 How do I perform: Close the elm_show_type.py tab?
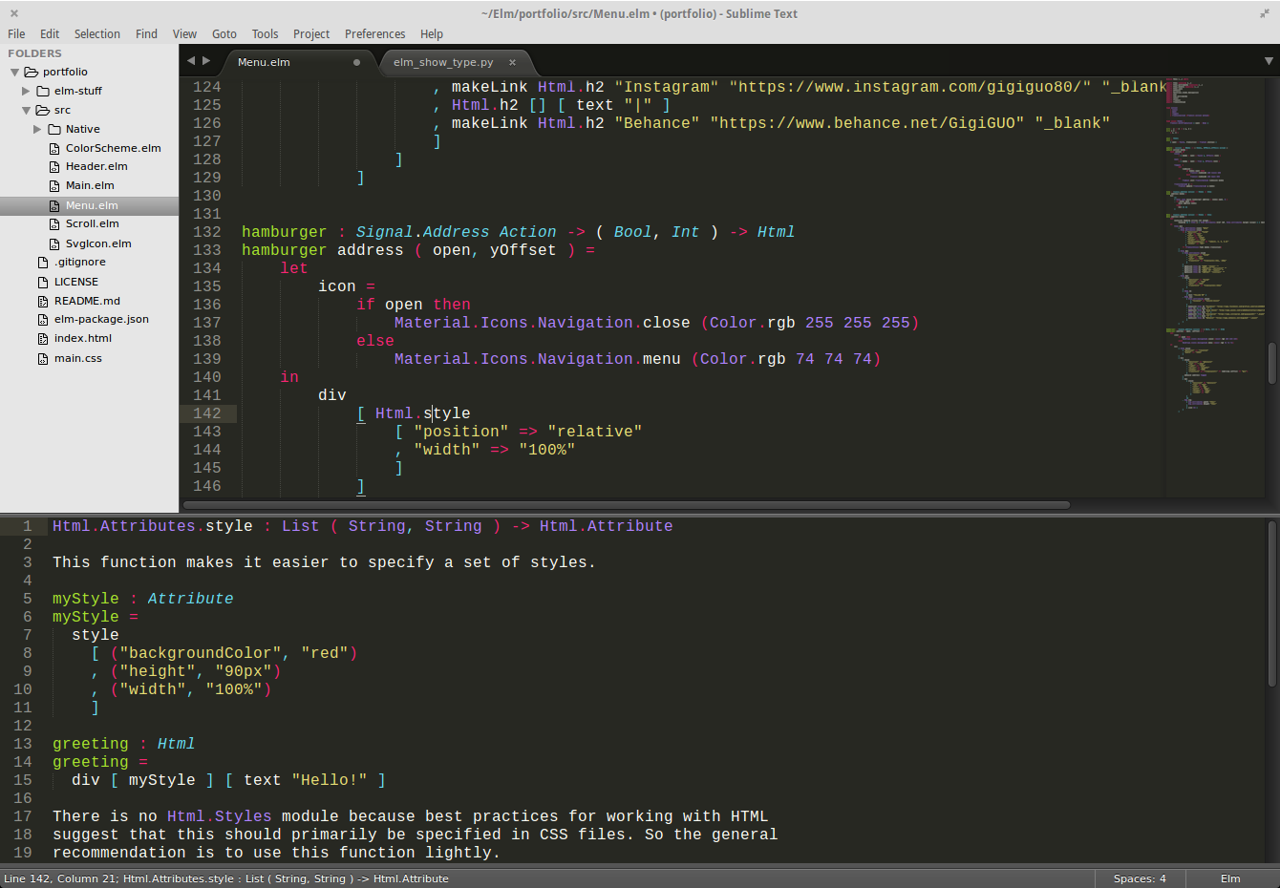point(512,62)
